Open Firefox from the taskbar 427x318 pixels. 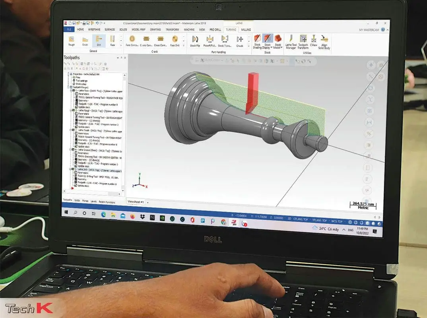[132, 217]
